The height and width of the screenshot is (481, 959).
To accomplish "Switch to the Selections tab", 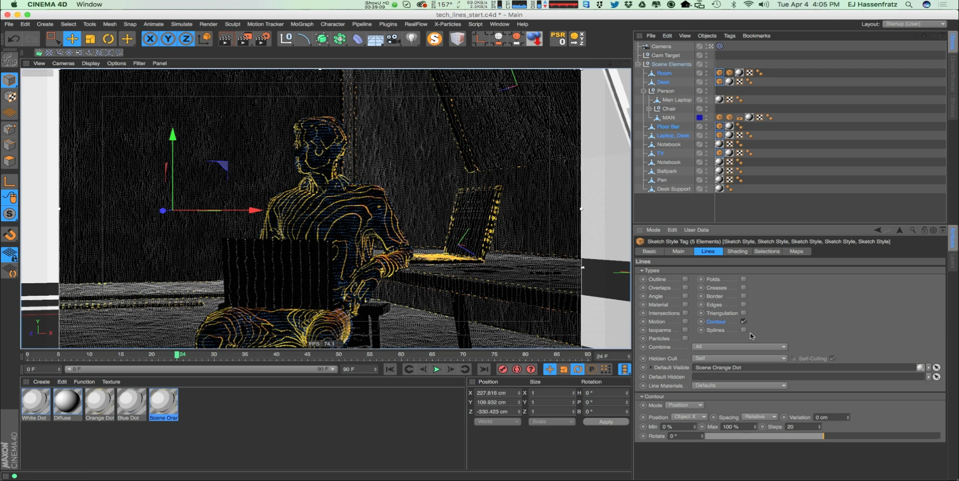I will 767,251.
